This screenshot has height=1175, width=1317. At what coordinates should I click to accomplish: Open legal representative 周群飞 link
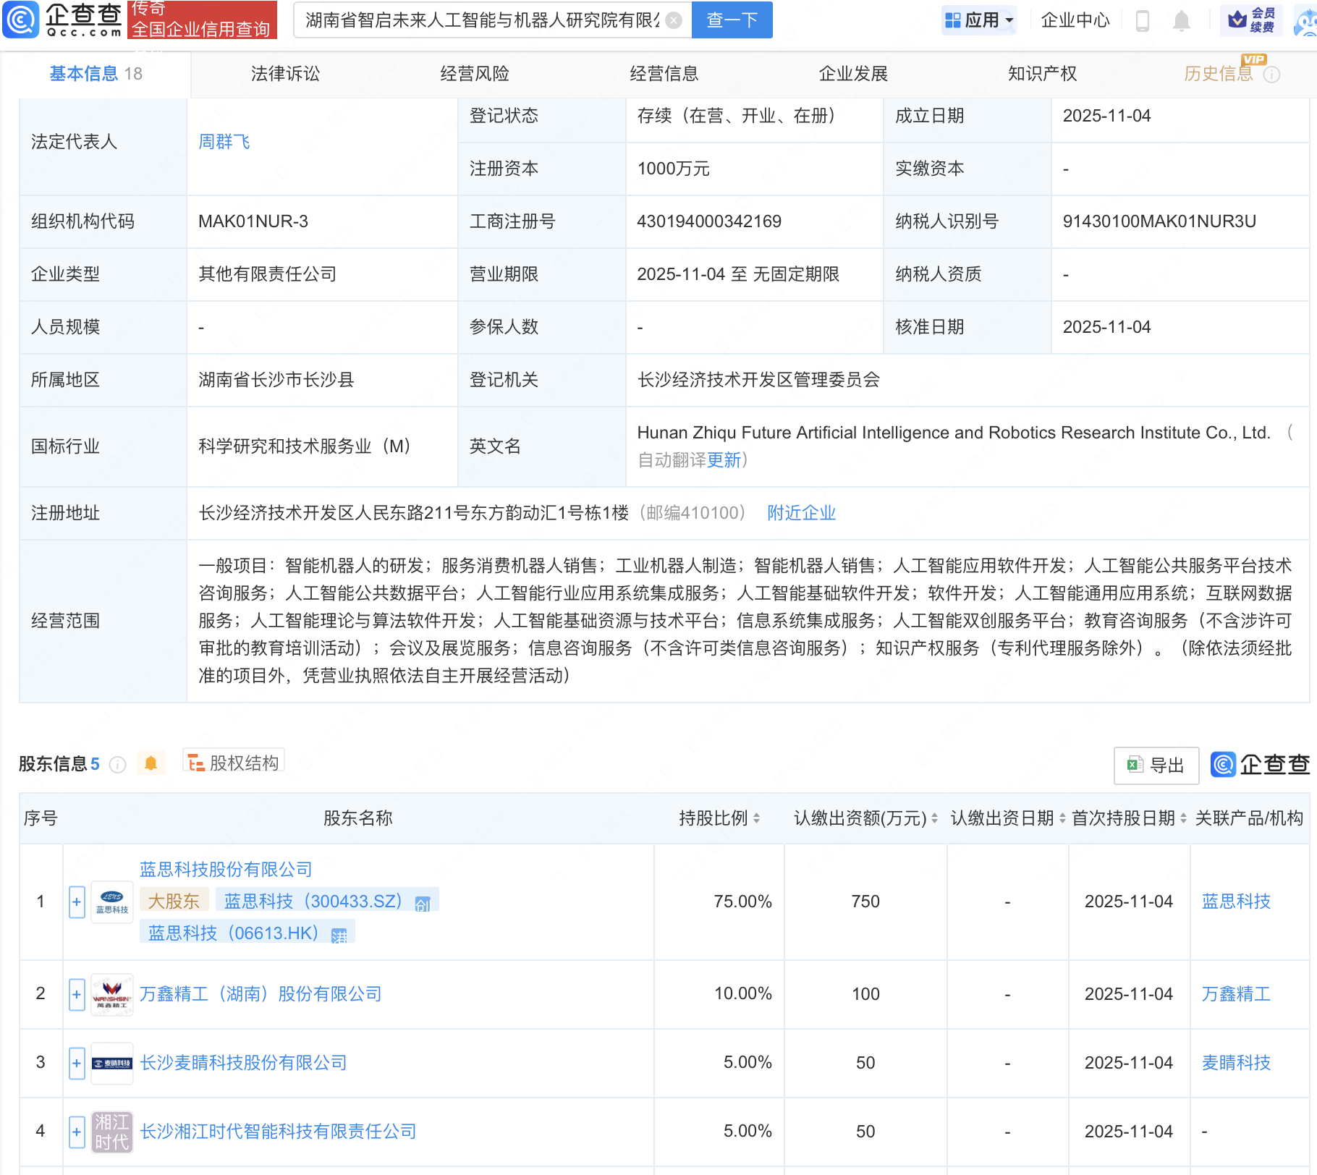(224, 142)
